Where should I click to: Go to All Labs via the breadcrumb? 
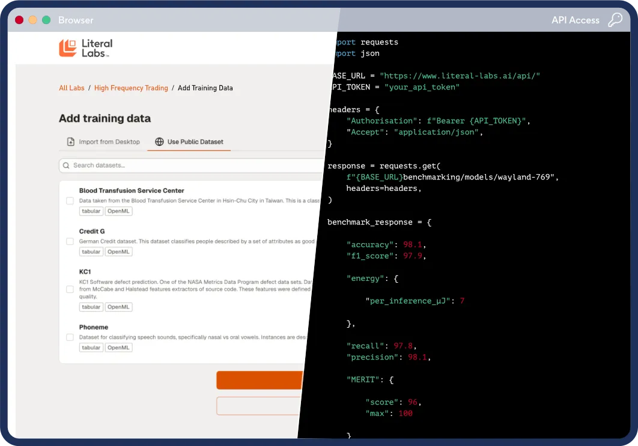pyautogui.click(x=71, y=88)
